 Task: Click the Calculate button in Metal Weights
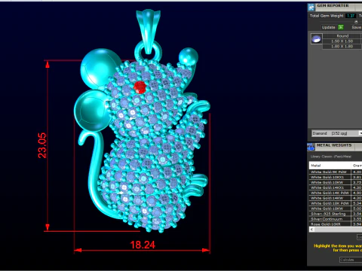[x=351, y=260]
